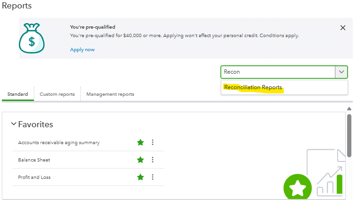Unfavorite the Balance Sheet star
Image resolution: width=357 pixels, height=200 pixels.
(x=140, y=160)
